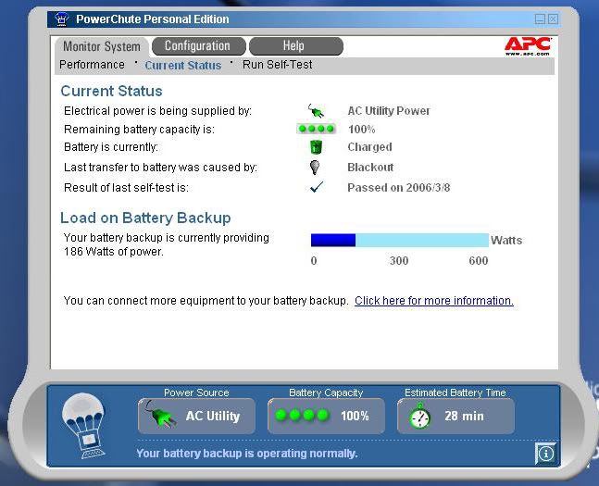Screen dimensions: 599x486
Task: Click the 'Blackout' transfer cause text
Action: coord(370,168)
